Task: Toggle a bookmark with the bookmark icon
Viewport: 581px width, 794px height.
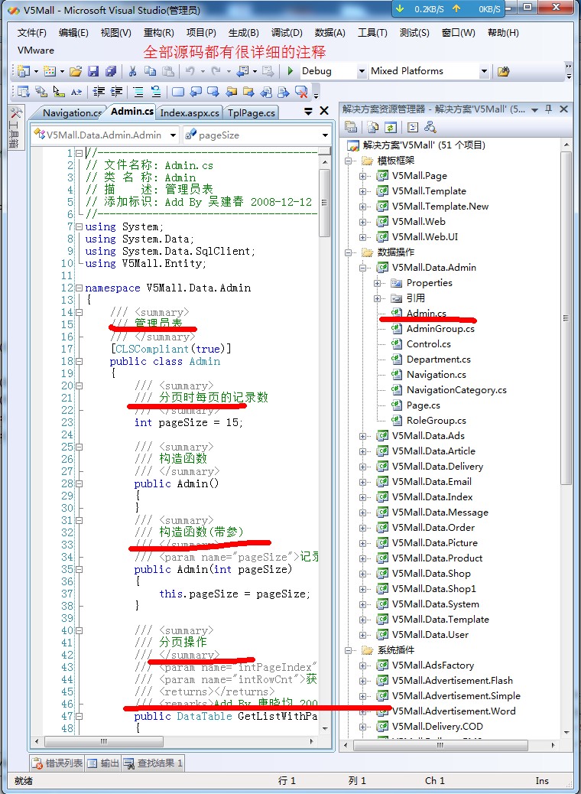Action: pyautogui.click(x=177, y=92)
